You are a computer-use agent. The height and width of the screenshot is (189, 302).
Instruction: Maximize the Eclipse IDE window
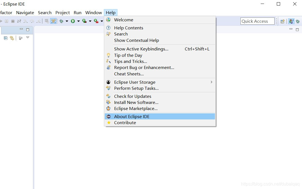point(278,4)
